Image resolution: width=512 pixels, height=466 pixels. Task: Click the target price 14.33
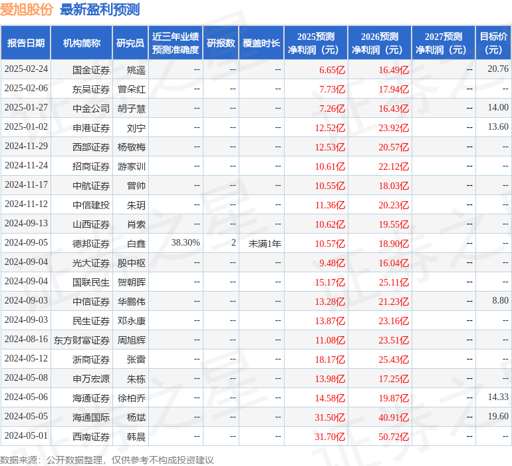point(498,397)
